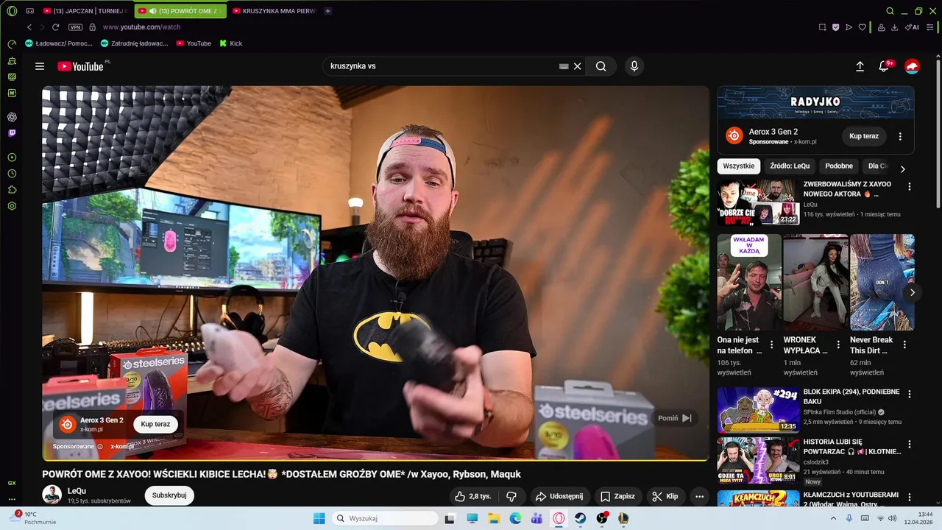942x530 pixels.
Task: Open the My Flow send icon
Action: coord(849,27)
